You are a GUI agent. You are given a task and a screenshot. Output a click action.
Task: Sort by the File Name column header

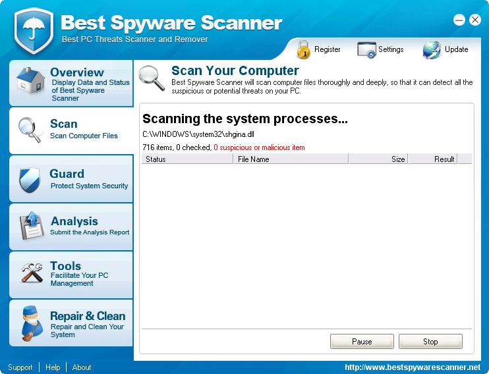coord(291,159)
